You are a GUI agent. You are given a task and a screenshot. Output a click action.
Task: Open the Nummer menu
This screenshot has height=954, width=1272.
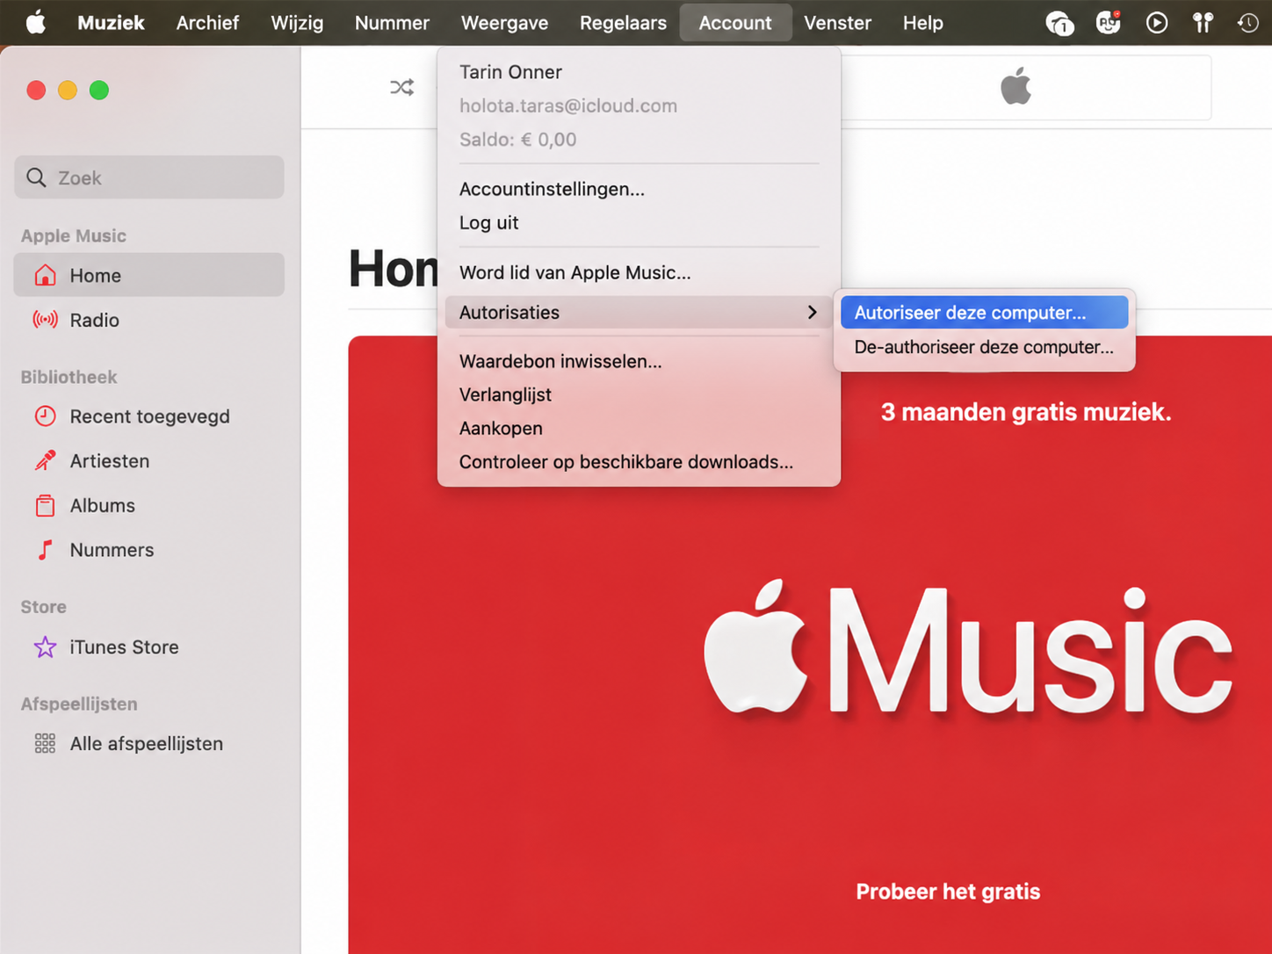pos(392,23)
